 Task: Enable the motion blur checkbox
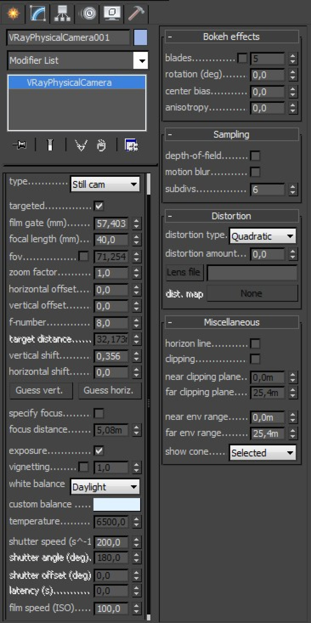[255, 172]
